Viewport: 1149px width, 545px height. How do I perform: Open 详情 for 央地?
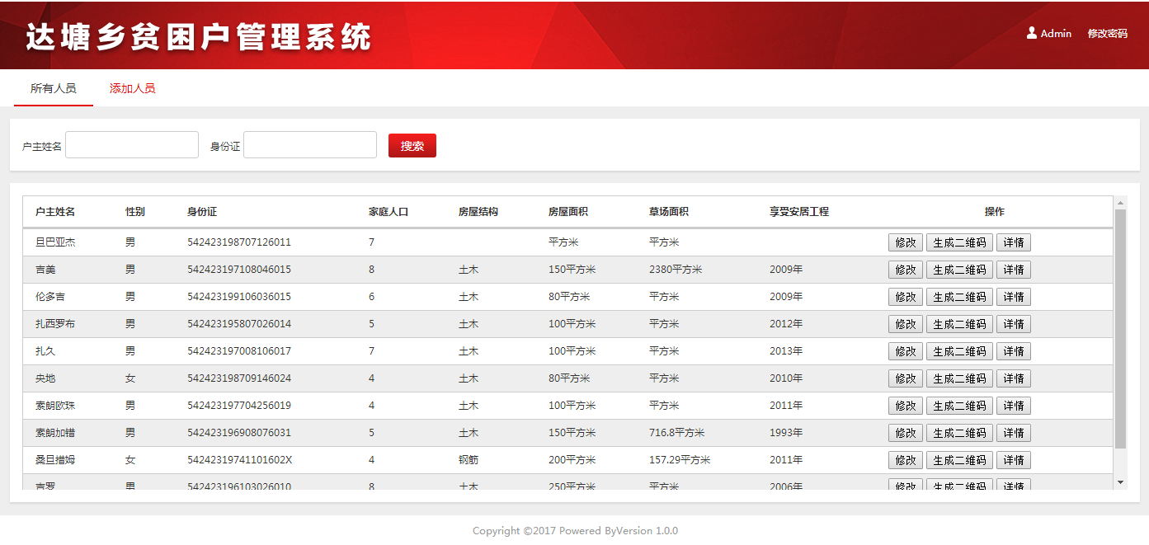coord(1013,378)
